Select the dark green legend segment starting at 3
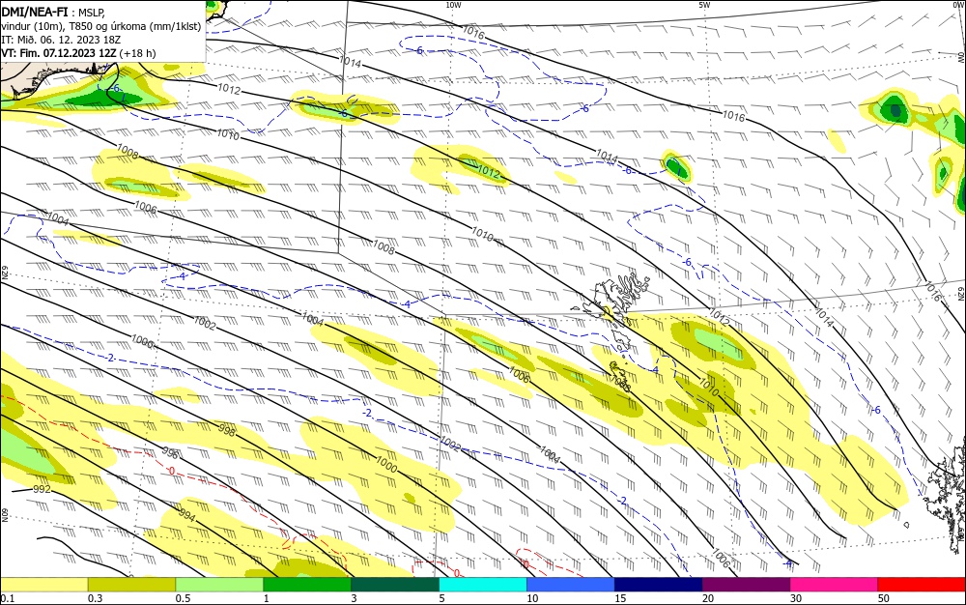 (x=395, y=585)
